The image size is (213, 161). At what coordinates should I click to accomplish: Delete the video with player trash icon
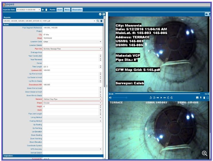tap(204, 98)
